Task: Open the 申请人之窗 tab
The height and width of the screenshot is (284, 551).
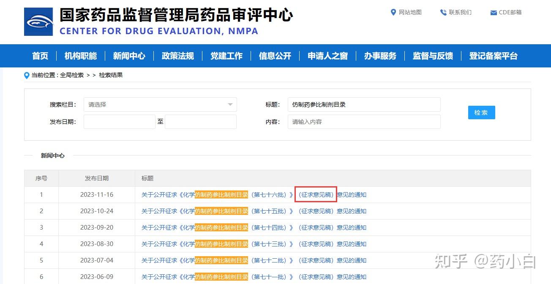Action: pyautogui.click(x=327, y=56)
